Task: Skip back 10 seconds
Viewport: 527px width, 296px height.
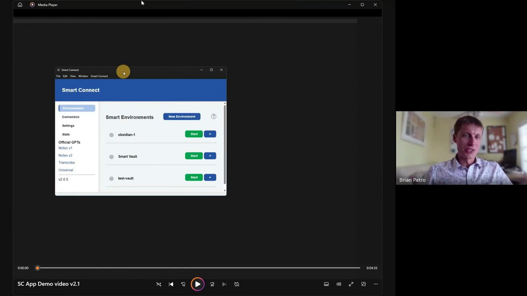Action: point(183,284)
